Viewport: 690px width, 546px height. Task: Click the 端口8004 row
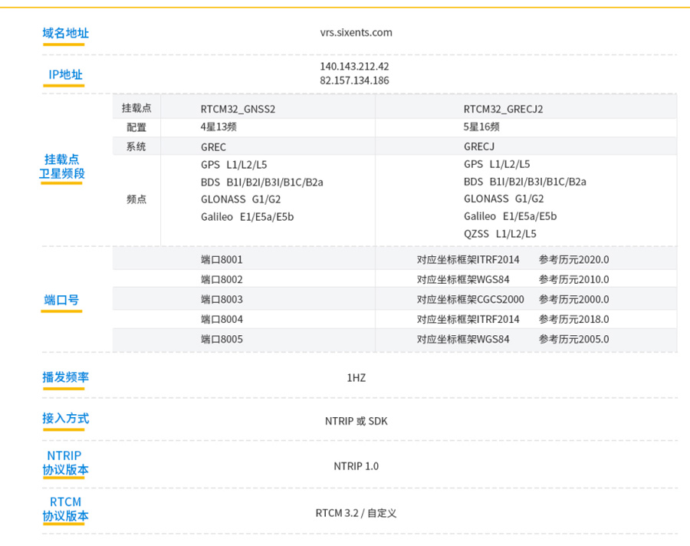point(222,320)
